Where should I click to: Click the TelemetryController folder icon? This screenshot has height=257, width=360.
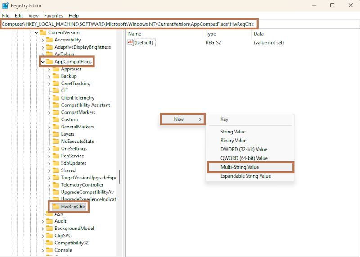tap(56, 185)
